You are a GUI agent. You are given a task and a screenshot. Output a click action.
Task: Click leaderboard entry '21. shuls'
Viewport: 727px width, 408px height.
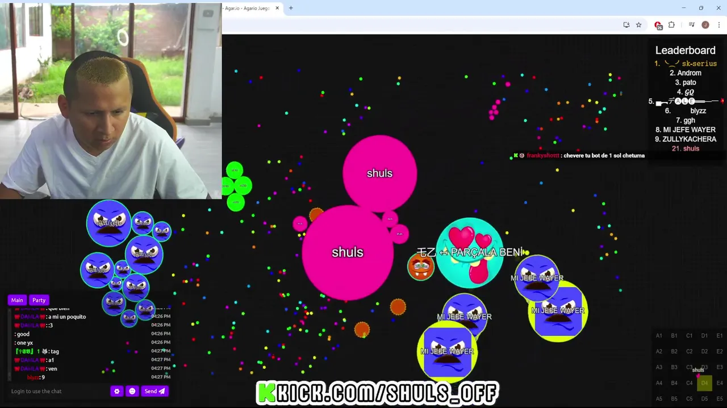[x=686, y=148]
